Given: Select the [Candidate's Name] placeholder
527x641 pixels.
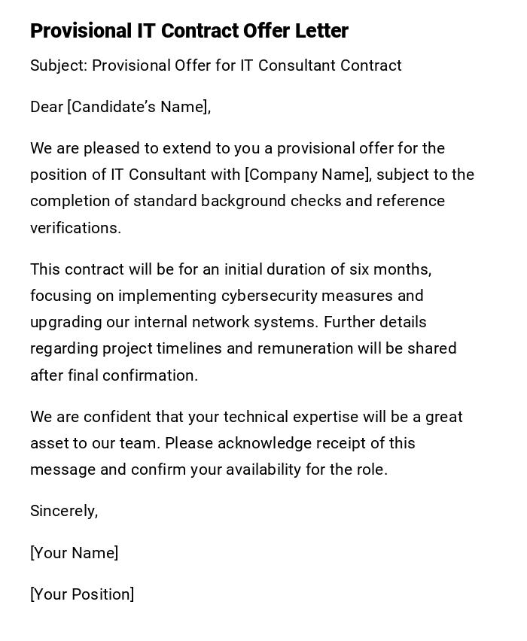Looking at the screenshot, I should click(138, 107).
